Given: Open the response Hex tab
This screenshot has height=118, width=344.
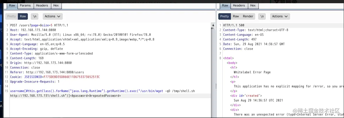Looking at the screenshot, I should (x=253, y=6).
